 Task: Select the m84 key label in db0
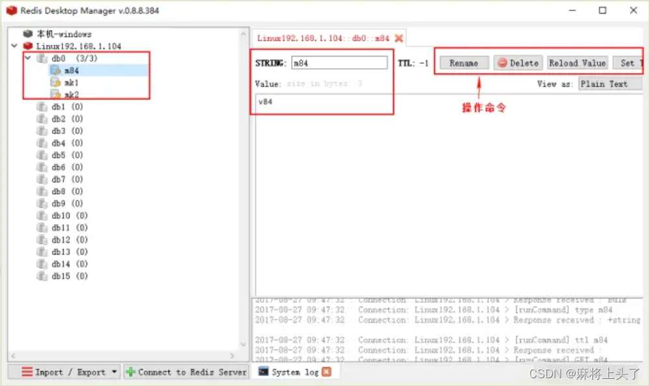coord(72,70)
